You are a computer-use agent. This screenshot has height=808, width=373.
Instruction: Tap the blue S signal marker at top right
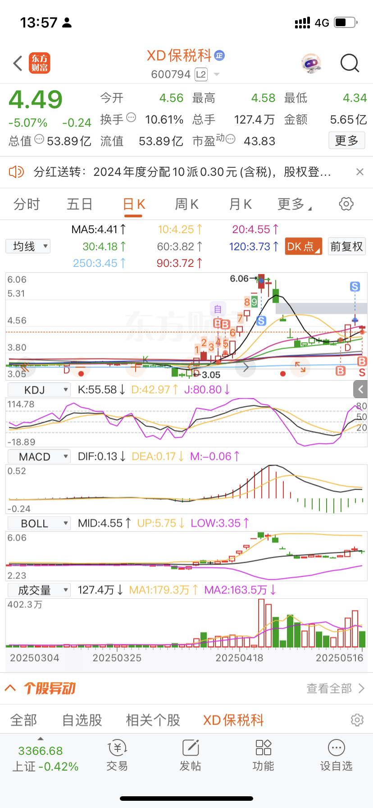[355, 286]
